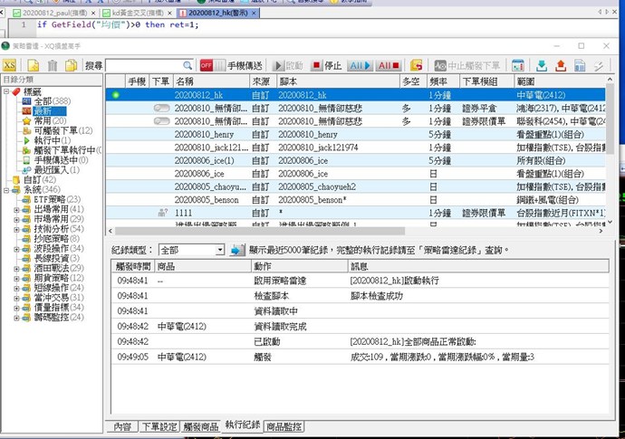Viewport: 625px width, 439px height.
Task: Click the All stop button with red square
Action: 389,65
